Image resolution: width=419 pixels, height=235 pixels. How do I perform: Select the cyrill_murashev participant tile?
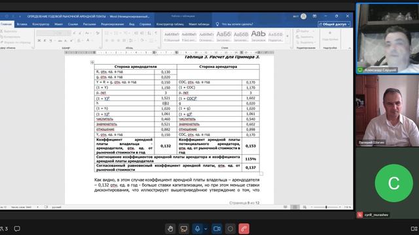[387, 183]
